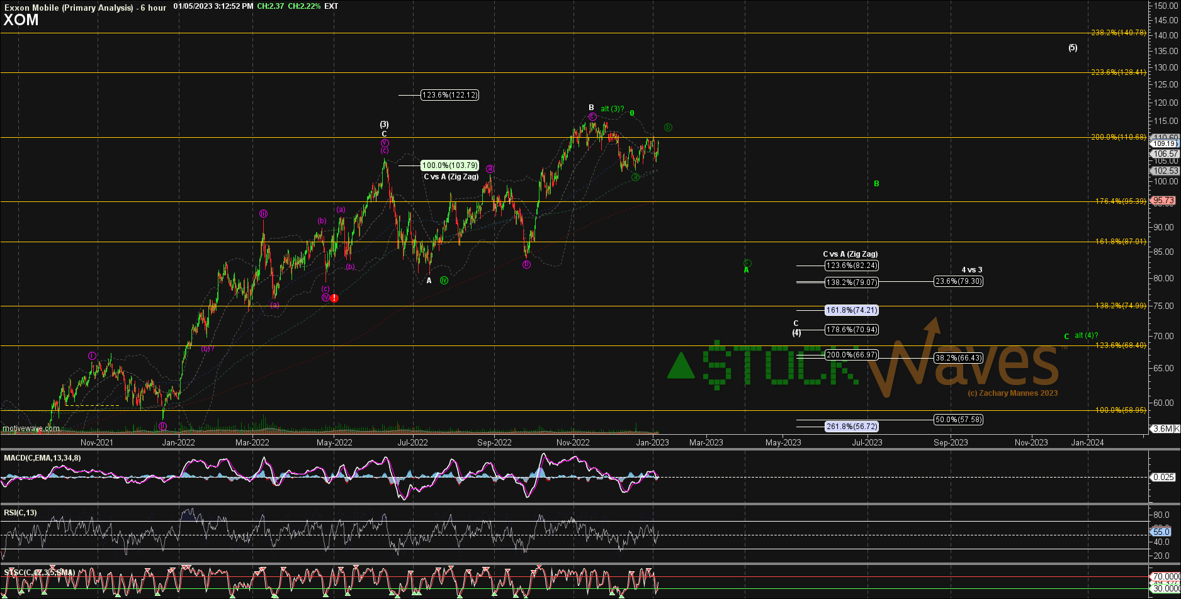Screen dimensions: 1181x599
Task: Click the 261.8%(56.72) projection label
Action: pyautogui.click(x=851, y=427)
